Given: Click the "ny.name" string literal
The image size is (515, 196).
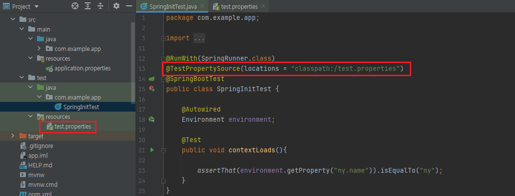Looking at the screenshot, I should pyautogui.click(x=351, y=170).
